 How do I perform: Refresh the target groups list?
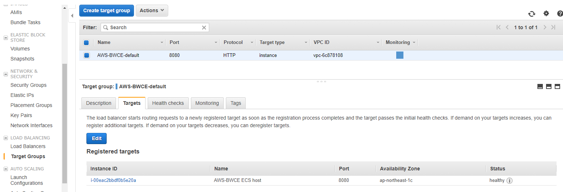click(532, 14)
